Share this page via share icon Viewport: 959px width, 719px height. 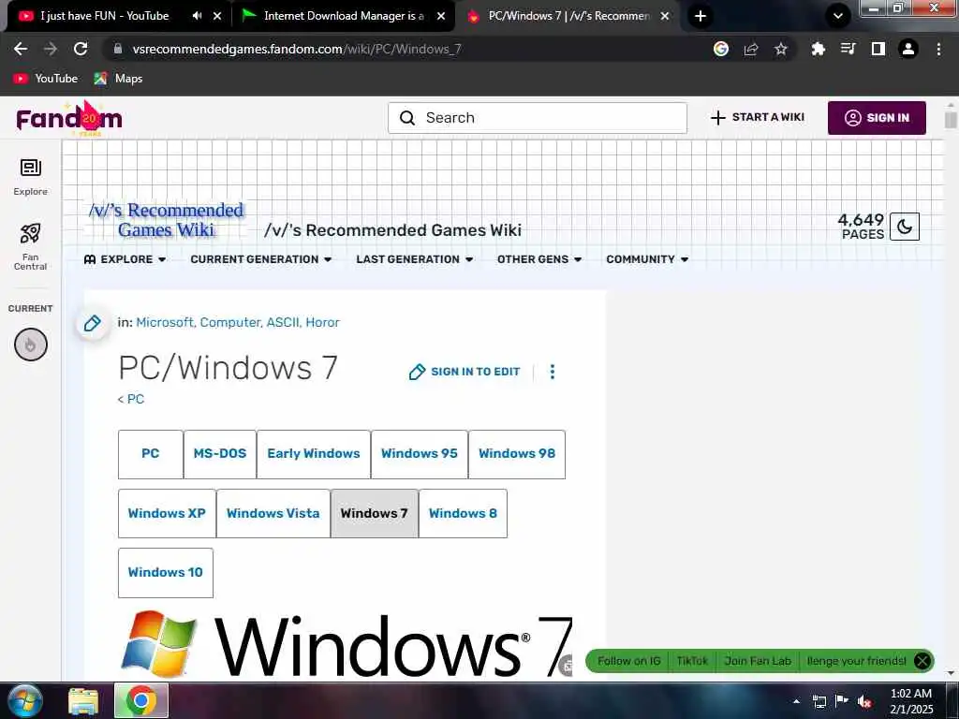click(751, 49)
